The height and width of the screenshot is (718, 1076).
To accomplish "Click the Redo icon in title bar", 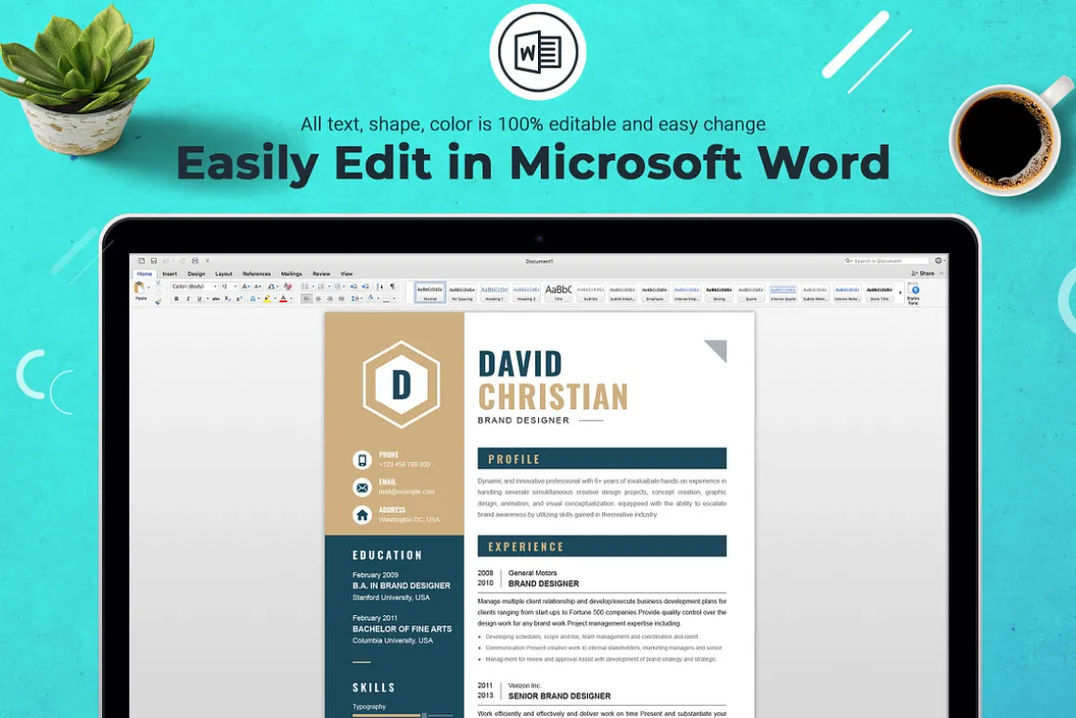I will coord(183,261).
